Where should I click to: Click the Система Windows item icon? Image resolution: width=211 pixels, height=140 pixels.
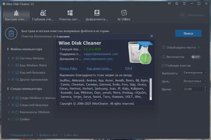coord(17,58)
